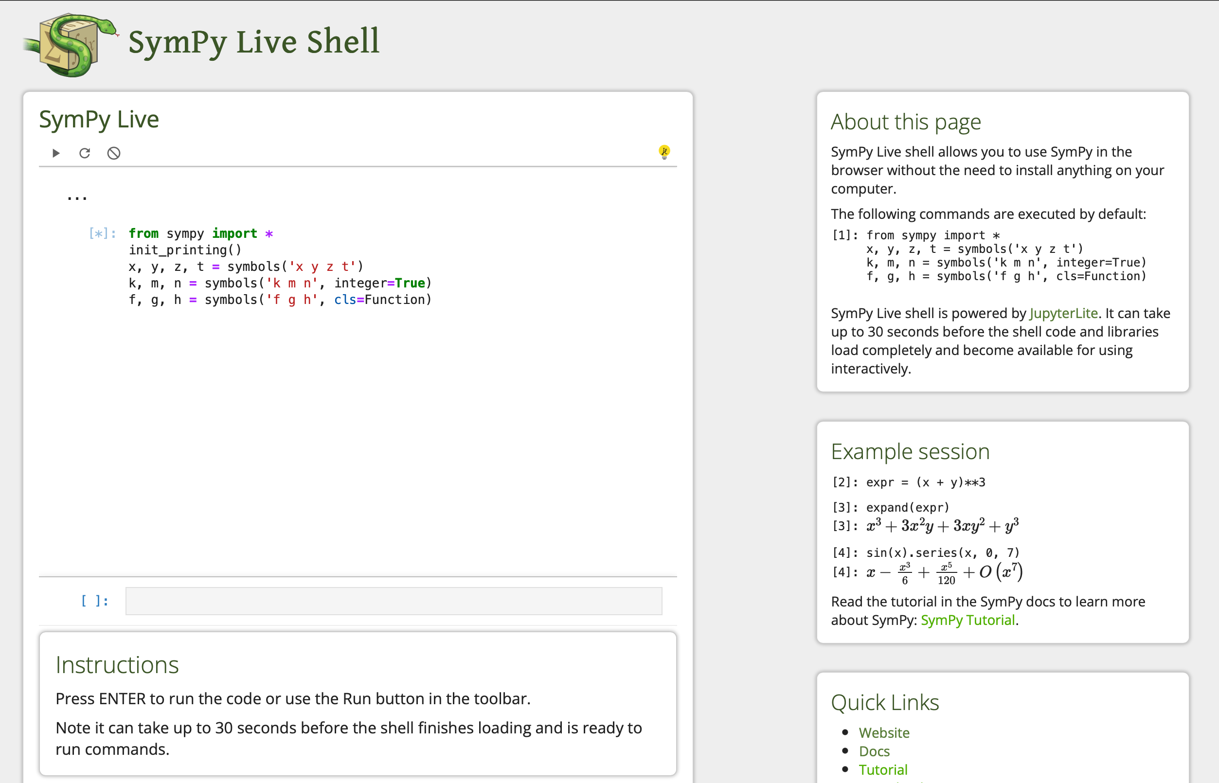Click the 'expr = (x + y)**3' example line
Viewport: 1219px width, 783px height.
click(x=926, y=482)
